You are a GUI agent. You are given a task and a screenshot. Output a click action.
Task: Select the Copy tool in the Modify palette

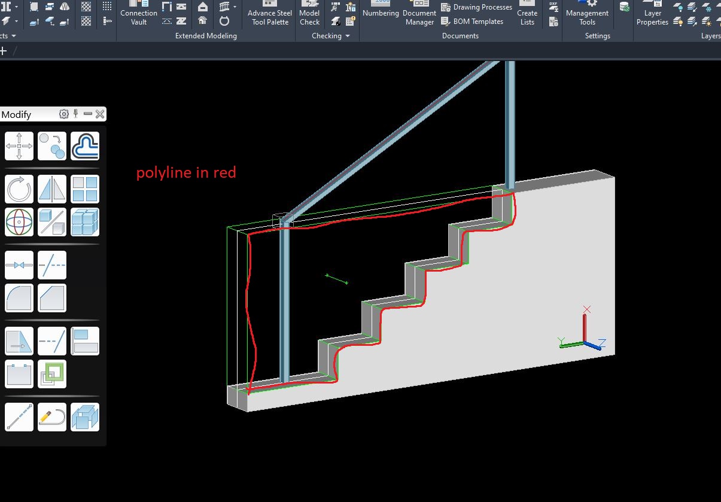tap(52, 145)
